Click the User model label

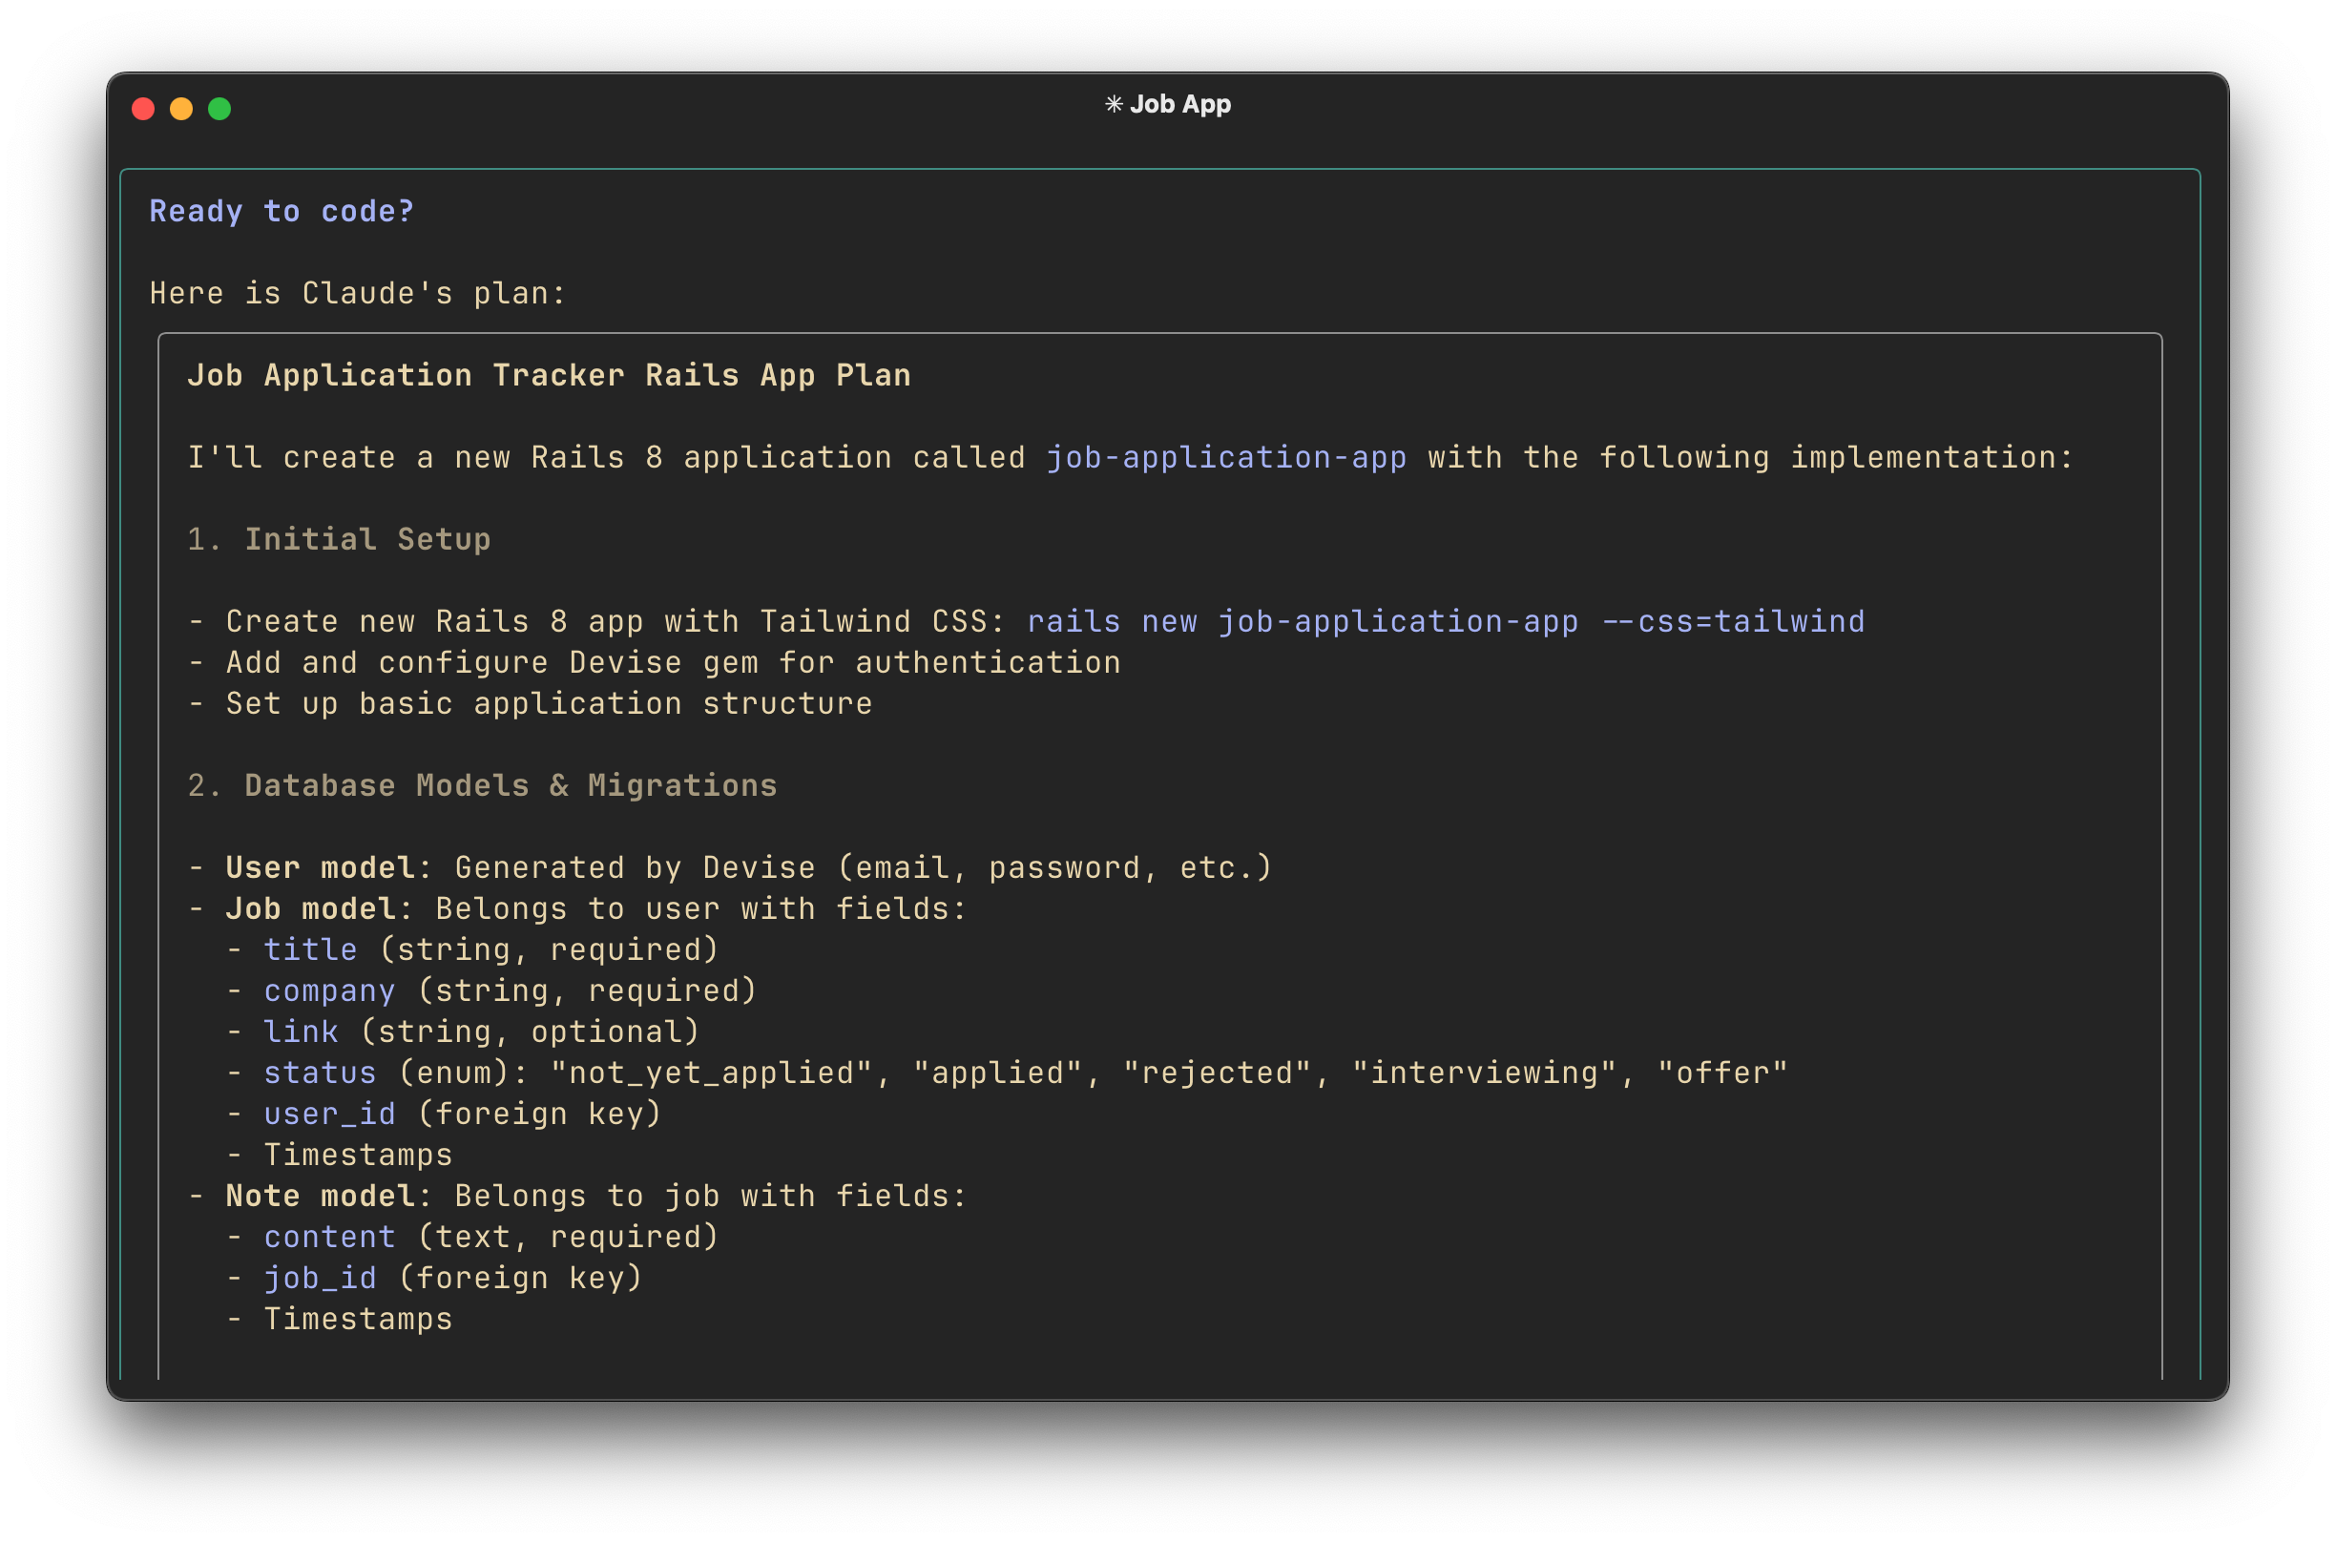pyautogui.click(x=320, y=867)
